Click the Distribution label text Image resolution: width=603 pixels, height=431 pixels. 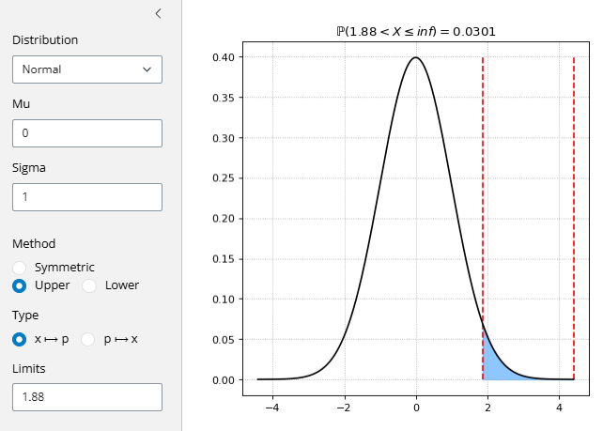coord(45,40)
